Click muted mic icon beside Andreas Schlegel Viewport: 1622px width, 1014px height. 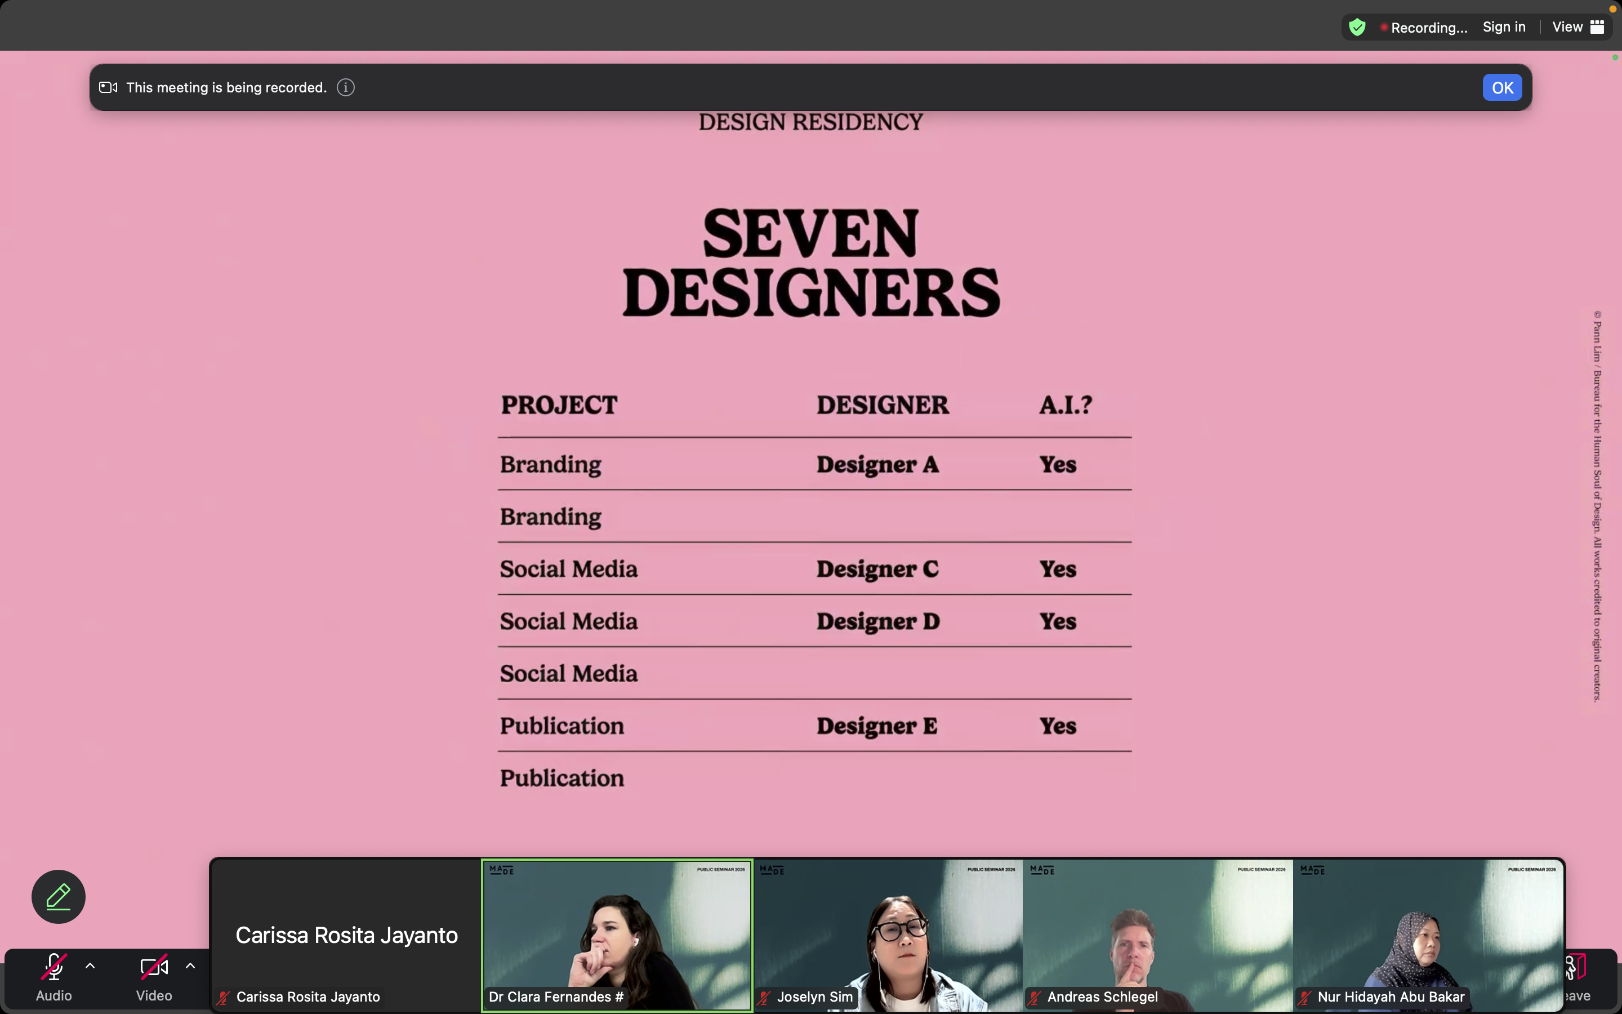(1035, 997)
